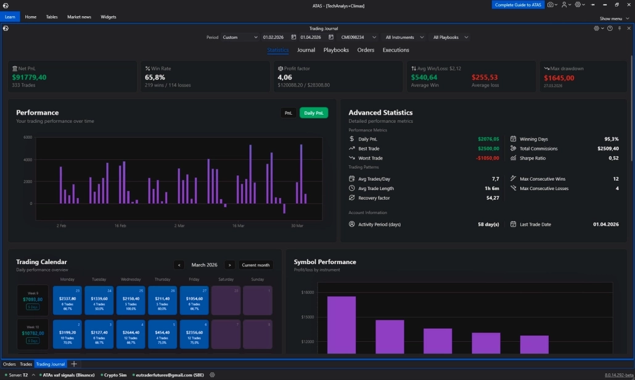
Task: Click the Best Trade up-arrow icon
Action: coord(351,149)
